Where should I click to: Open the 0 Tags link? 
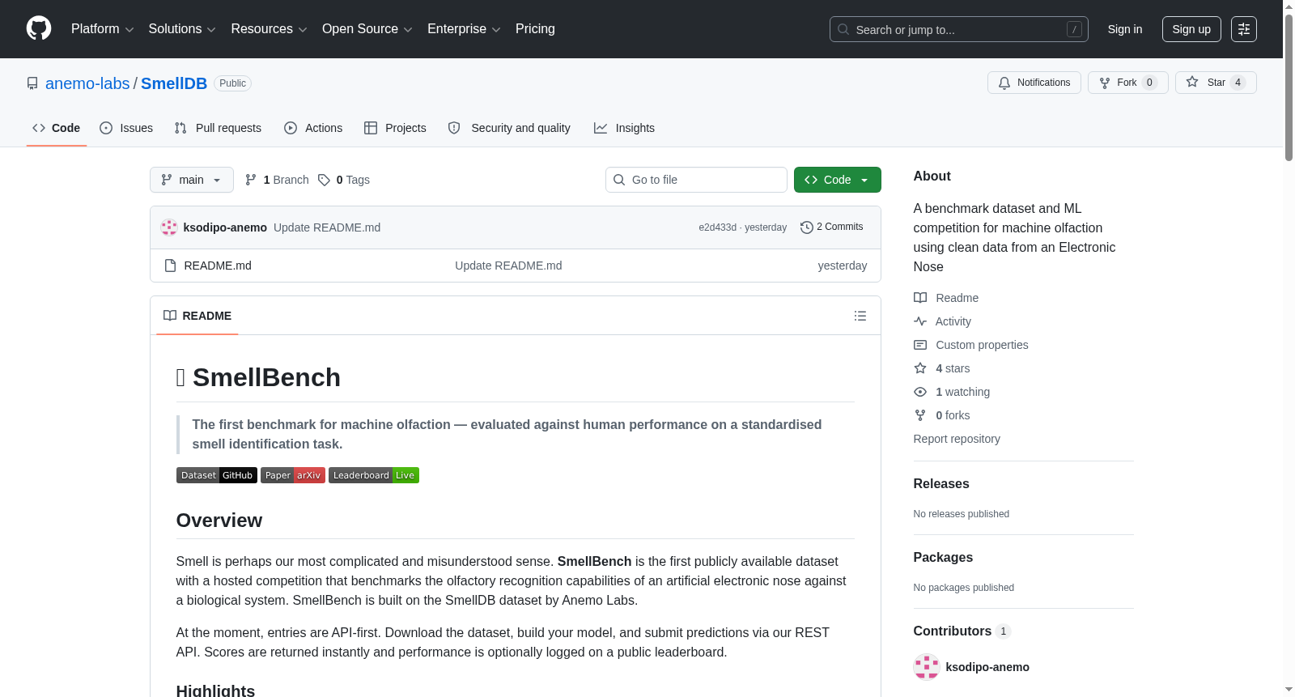[x=344, y=180]
